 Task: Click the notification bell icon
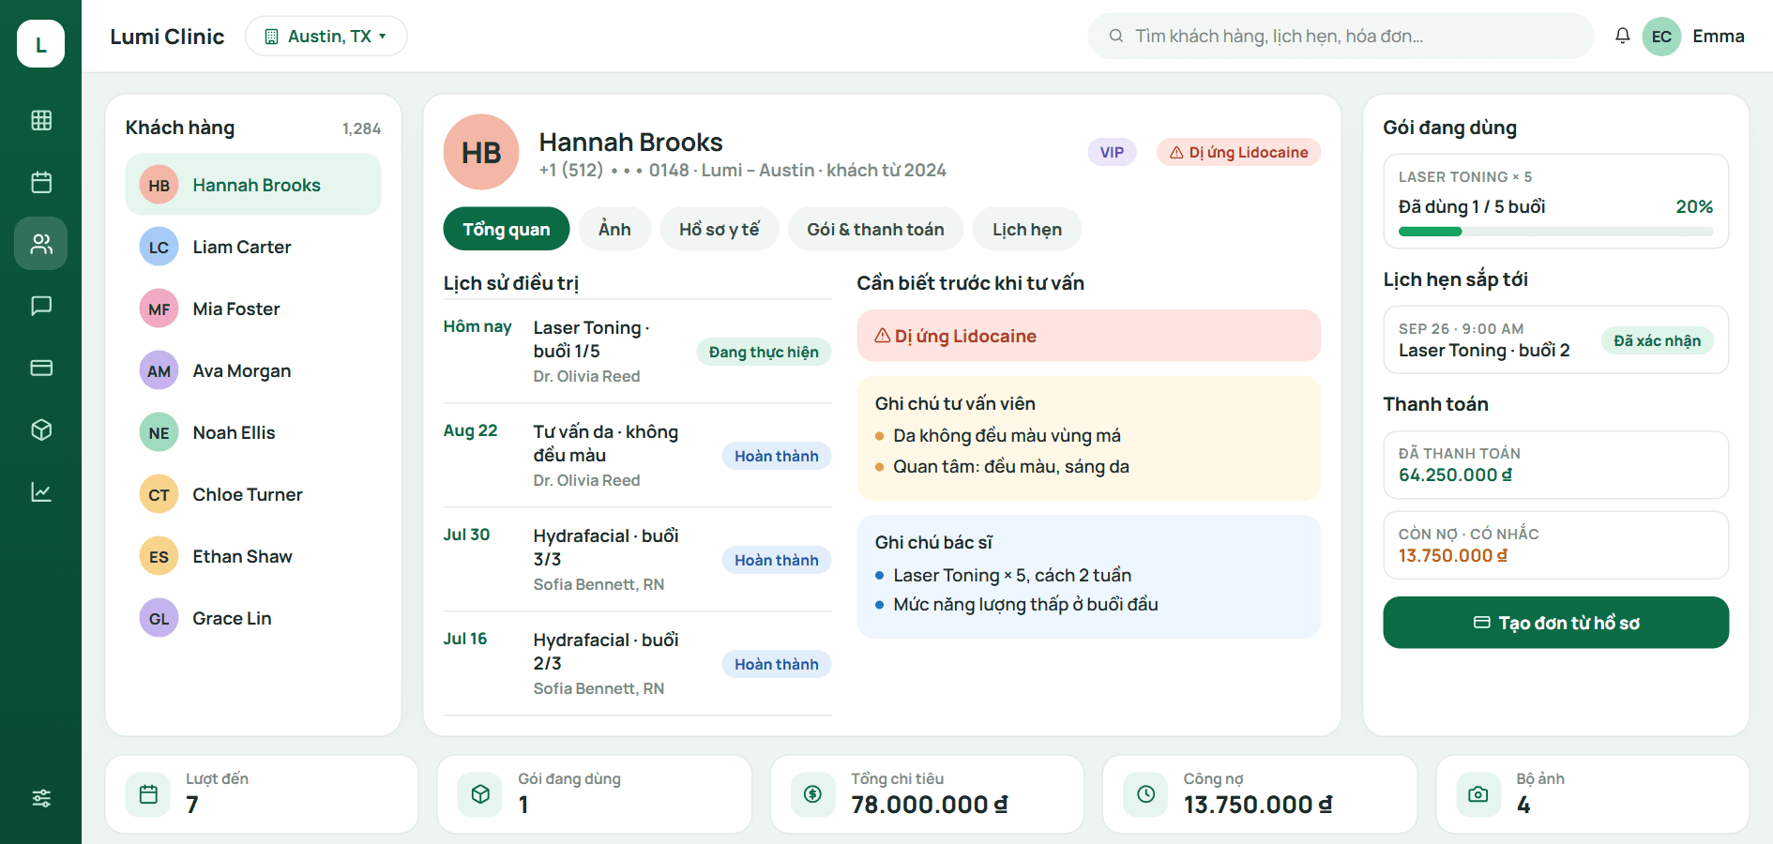point(1622,36)
